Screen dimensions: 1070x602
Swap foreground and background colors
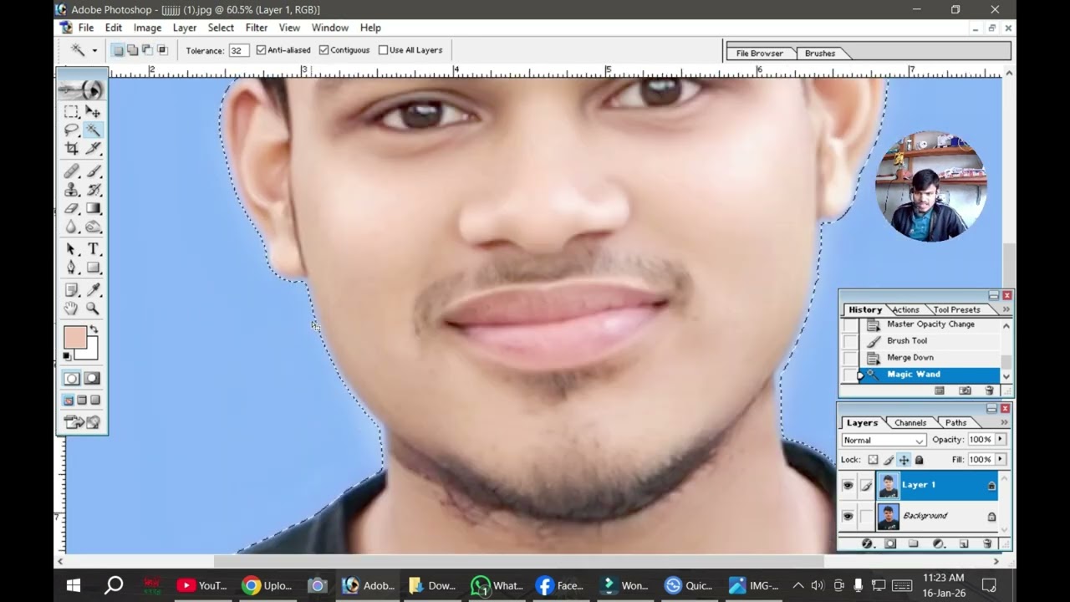click(94, 329)
